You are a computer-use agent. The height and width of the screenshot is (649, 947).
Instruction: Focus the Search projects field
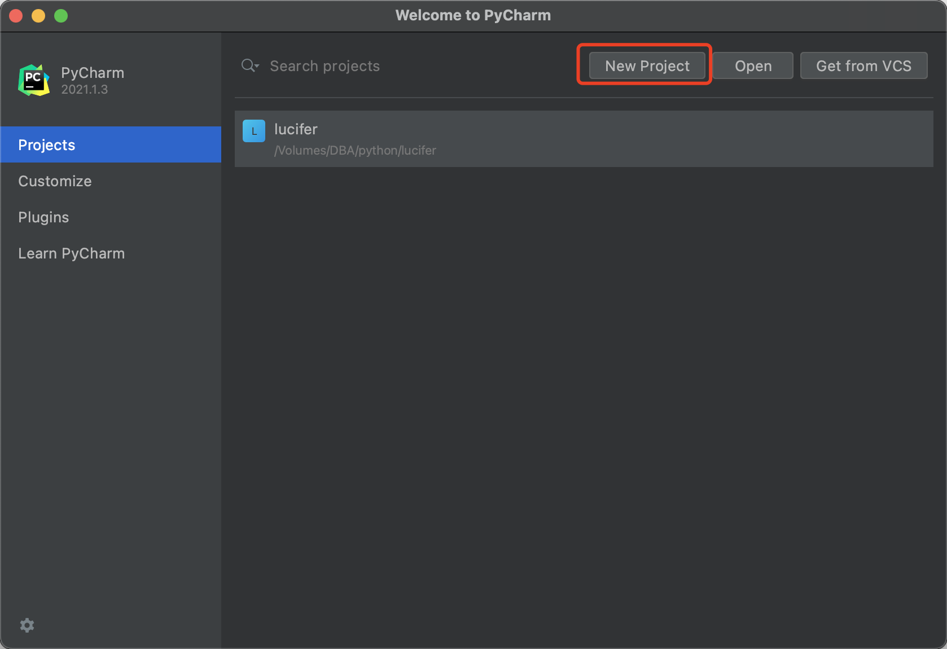tap(325, 66)
